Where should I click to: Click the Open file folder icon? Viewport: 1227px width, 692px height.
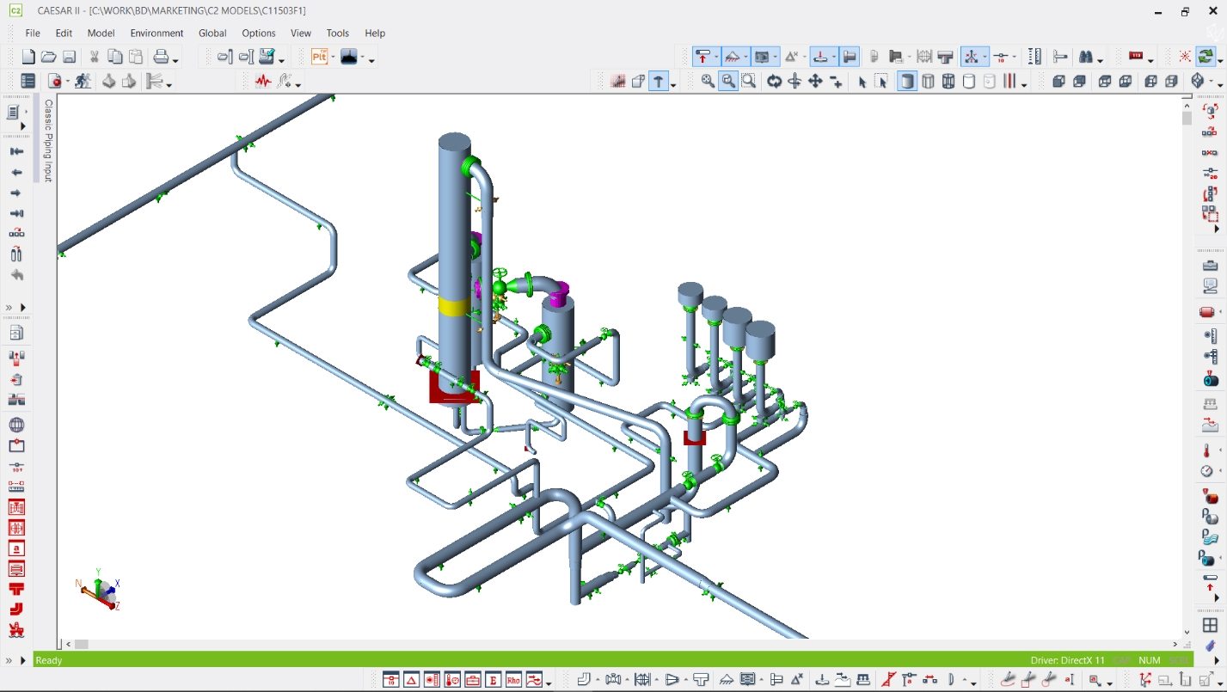[48, 58]
